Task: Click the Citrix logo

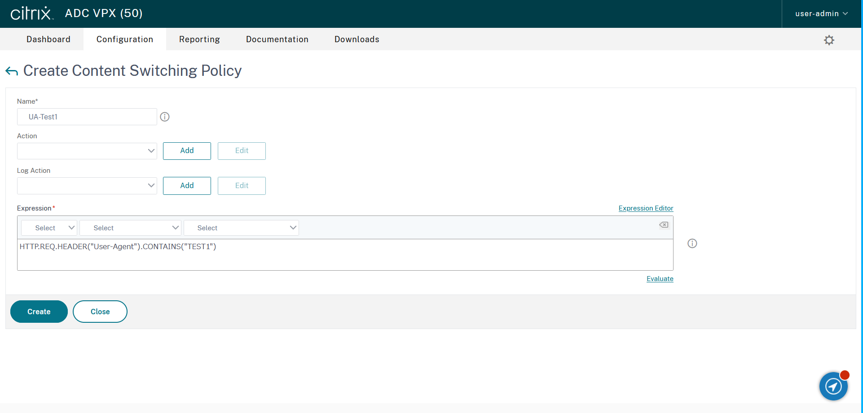Action: [x=31, y=13]
